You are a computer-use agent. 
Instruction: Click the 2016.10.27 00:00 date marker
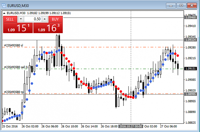tap(131, 126)
